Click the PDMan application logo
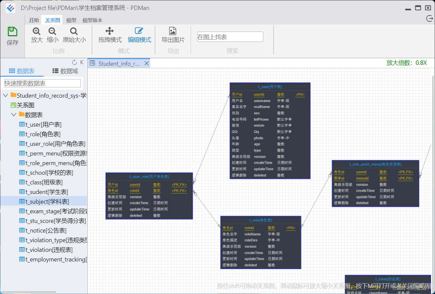Image resolution: width=435 pixels, height=294 pixels. pos(11,8)
